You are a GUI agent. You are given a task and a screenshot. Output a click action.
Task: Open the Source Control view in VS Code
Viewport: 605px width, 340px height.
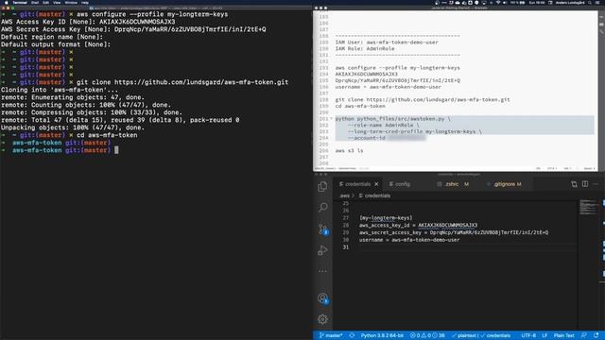click(323, 229)
